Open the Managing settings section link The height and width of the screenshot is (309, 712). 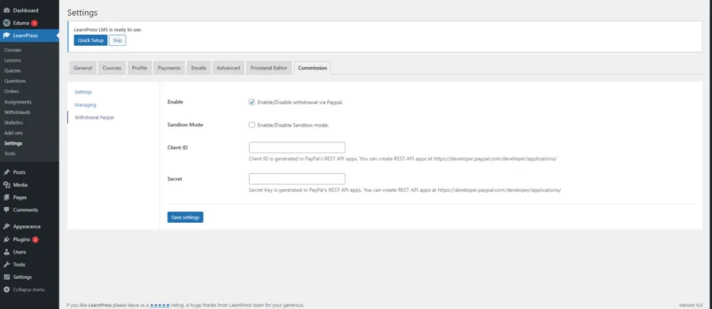point(85,105)
